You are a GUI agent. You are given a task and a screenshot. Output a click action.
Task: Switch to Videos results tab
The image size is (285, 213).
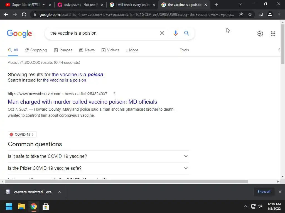(x=110, y=50)
